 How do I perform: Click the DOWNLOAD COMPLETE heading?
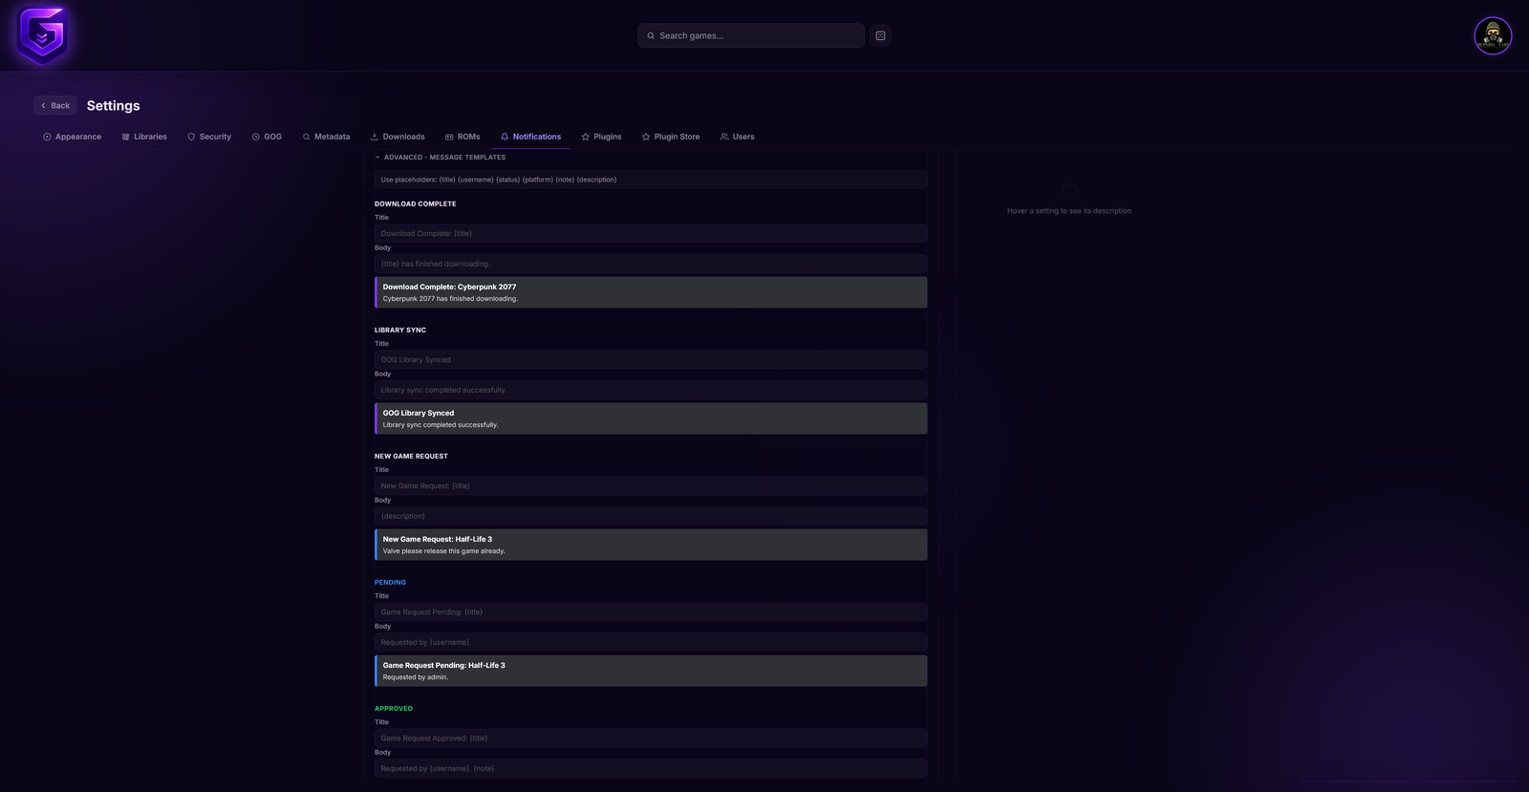pos(416,203)
